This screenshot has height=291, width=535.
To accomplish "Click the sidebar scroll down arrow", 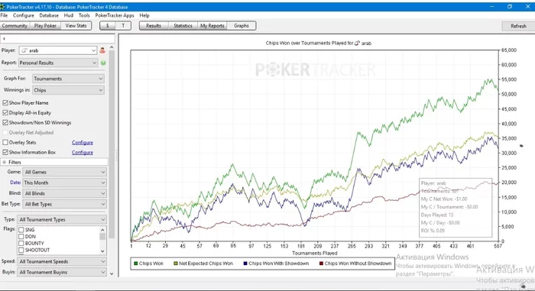I will click(112, 273).
